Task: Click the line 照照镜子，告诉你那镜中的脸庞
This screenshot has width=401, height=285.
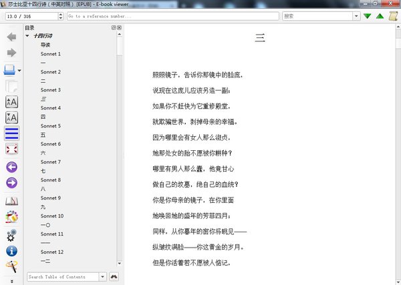Action: 197,75
